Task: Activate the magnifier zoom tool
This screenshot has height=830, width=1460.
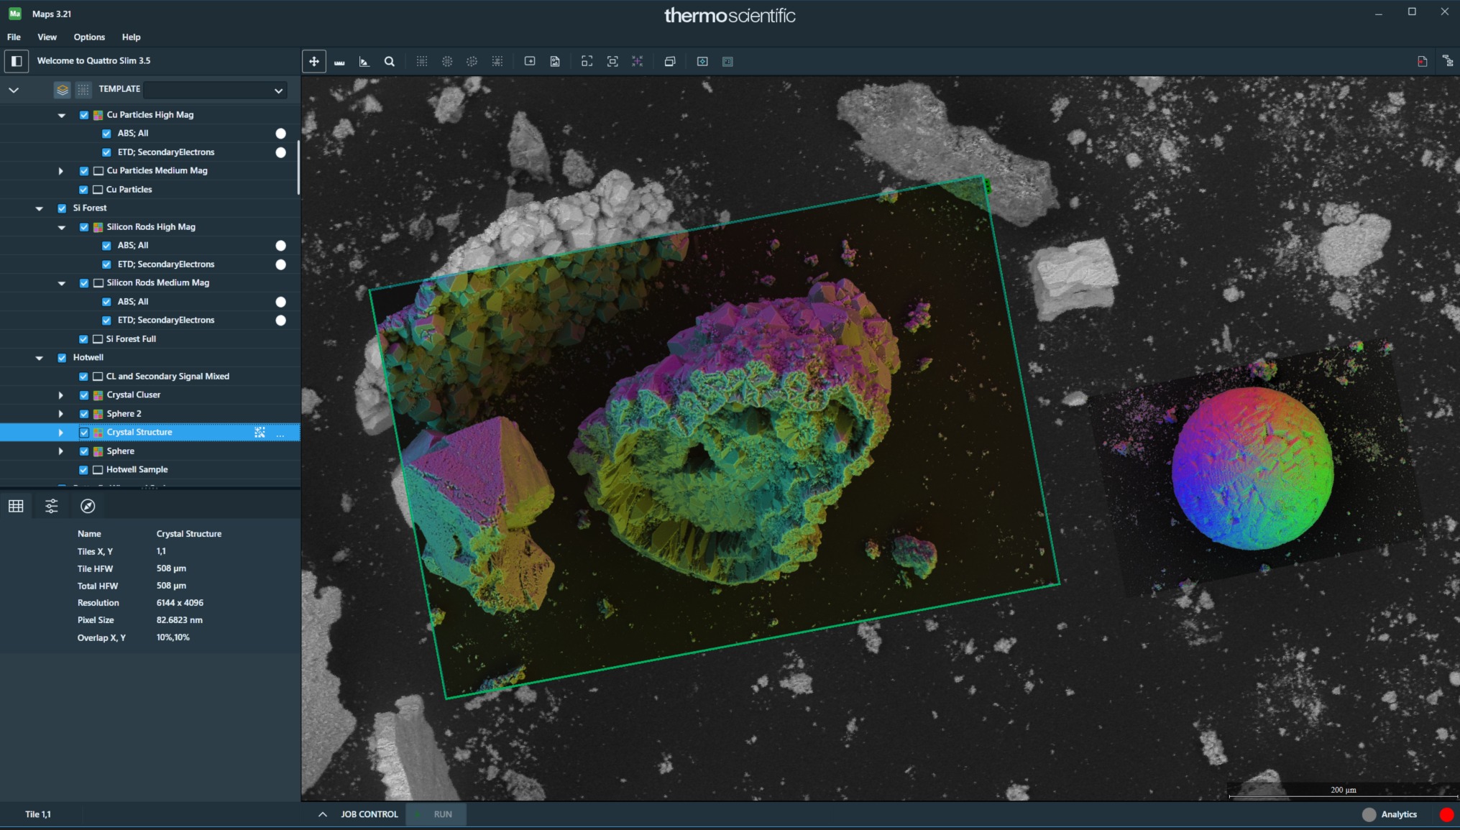Action: pos(390,62)
